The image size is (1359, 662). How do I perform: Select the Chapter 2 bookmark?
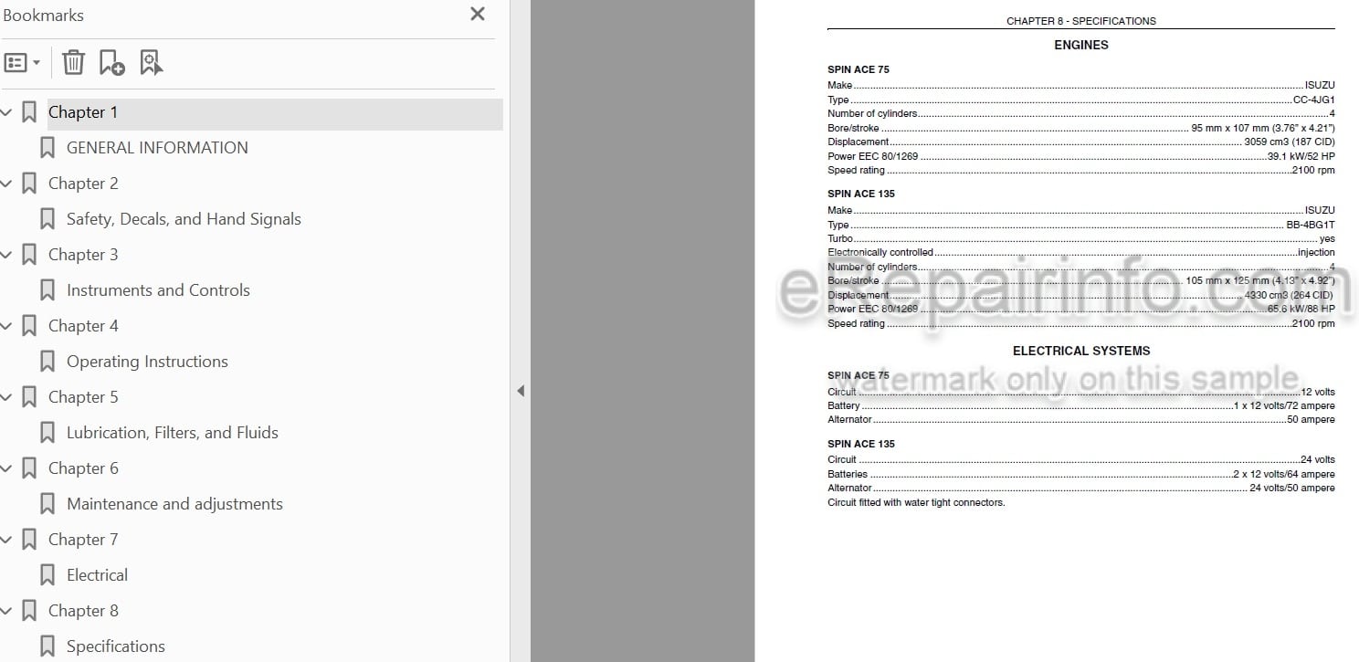tap(83, 184)
